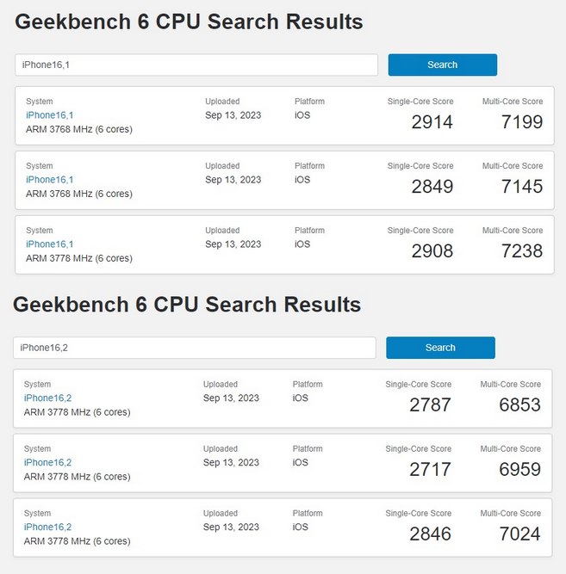Select the multi-core score 6959
The height and width of the screenshot is (574, 566).
(519, 470)
